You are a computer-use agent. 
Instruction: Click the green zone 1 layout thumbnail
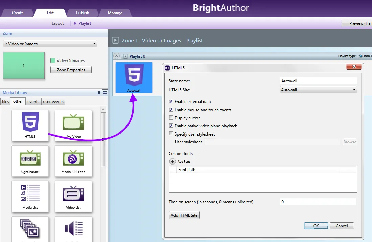pyautogui.click(x=23, y=66)
